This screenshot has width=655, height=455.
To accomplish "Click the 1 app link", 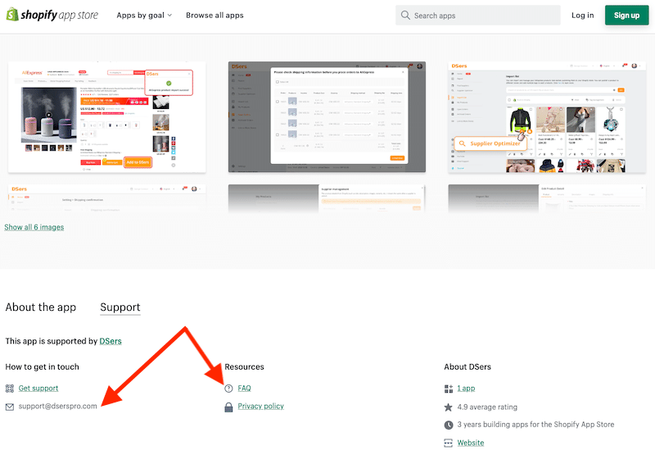I will (466, 389).
